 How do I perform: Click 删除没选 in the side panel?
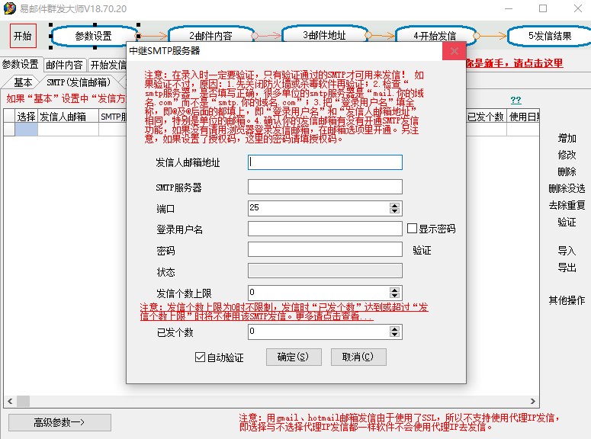pos(567,188)
